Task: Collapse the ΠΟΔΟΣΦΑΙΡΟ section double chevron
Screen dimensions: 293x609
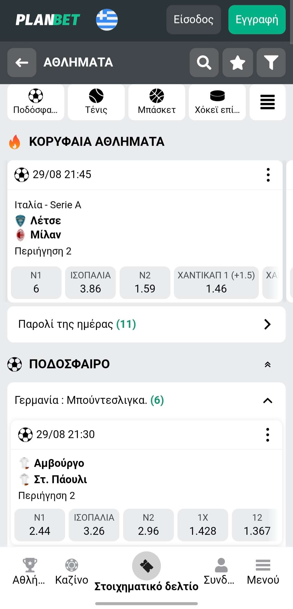Action: tap(267, 364)
